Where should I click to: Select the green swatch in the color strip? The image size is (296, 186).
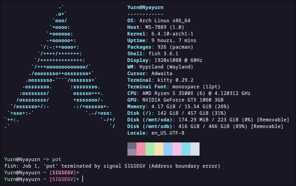point(150,149)
